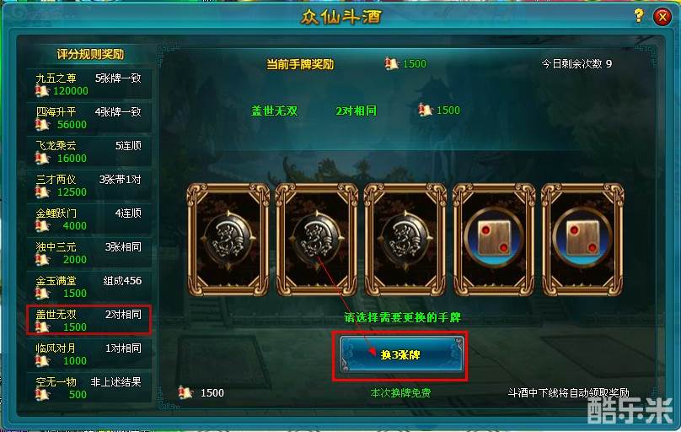Click the 金玉满堂 scoring rule entry
Image resolution: width=681 pixels, height=432 pixels.
coord(88,287)
